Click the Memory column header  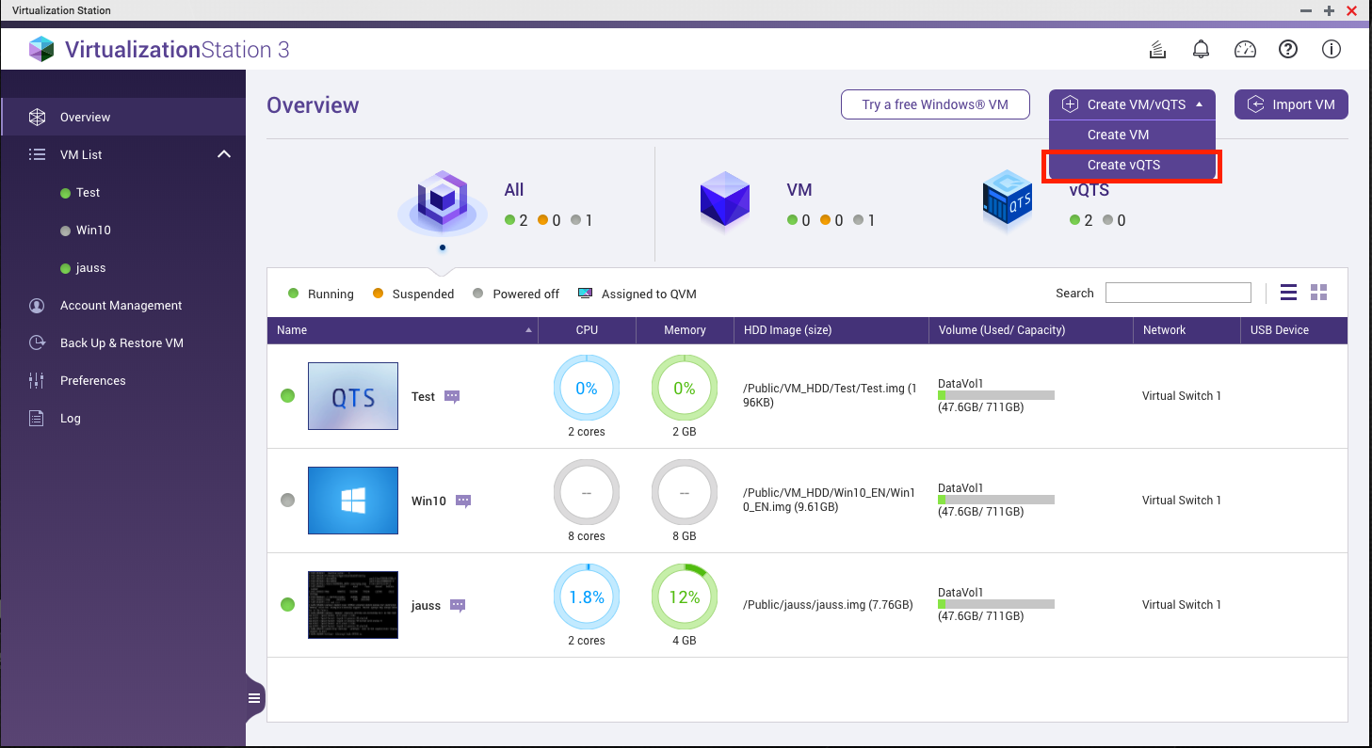click(x=685, y=330)
